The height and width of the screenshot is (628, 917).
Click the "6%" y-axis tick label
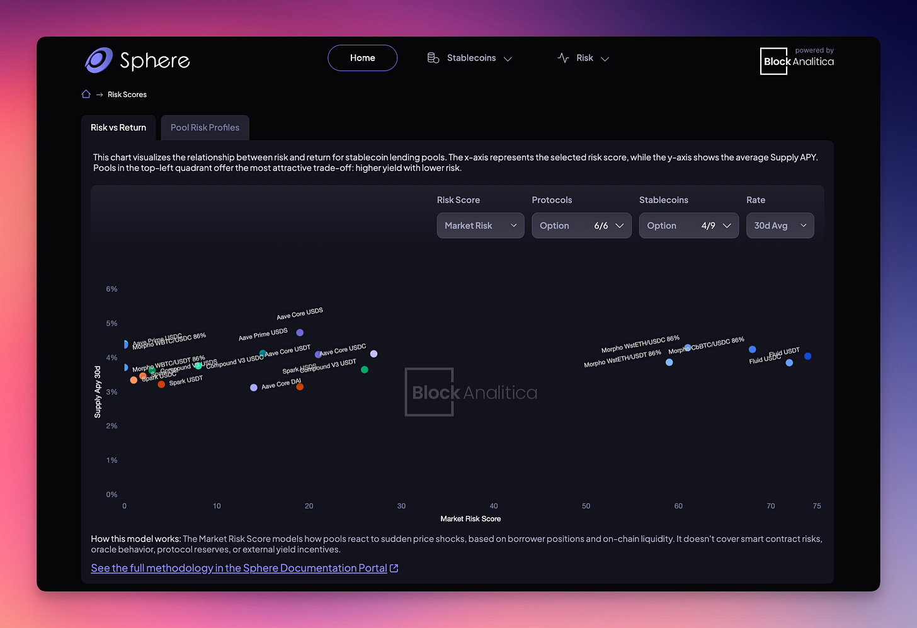111,289
